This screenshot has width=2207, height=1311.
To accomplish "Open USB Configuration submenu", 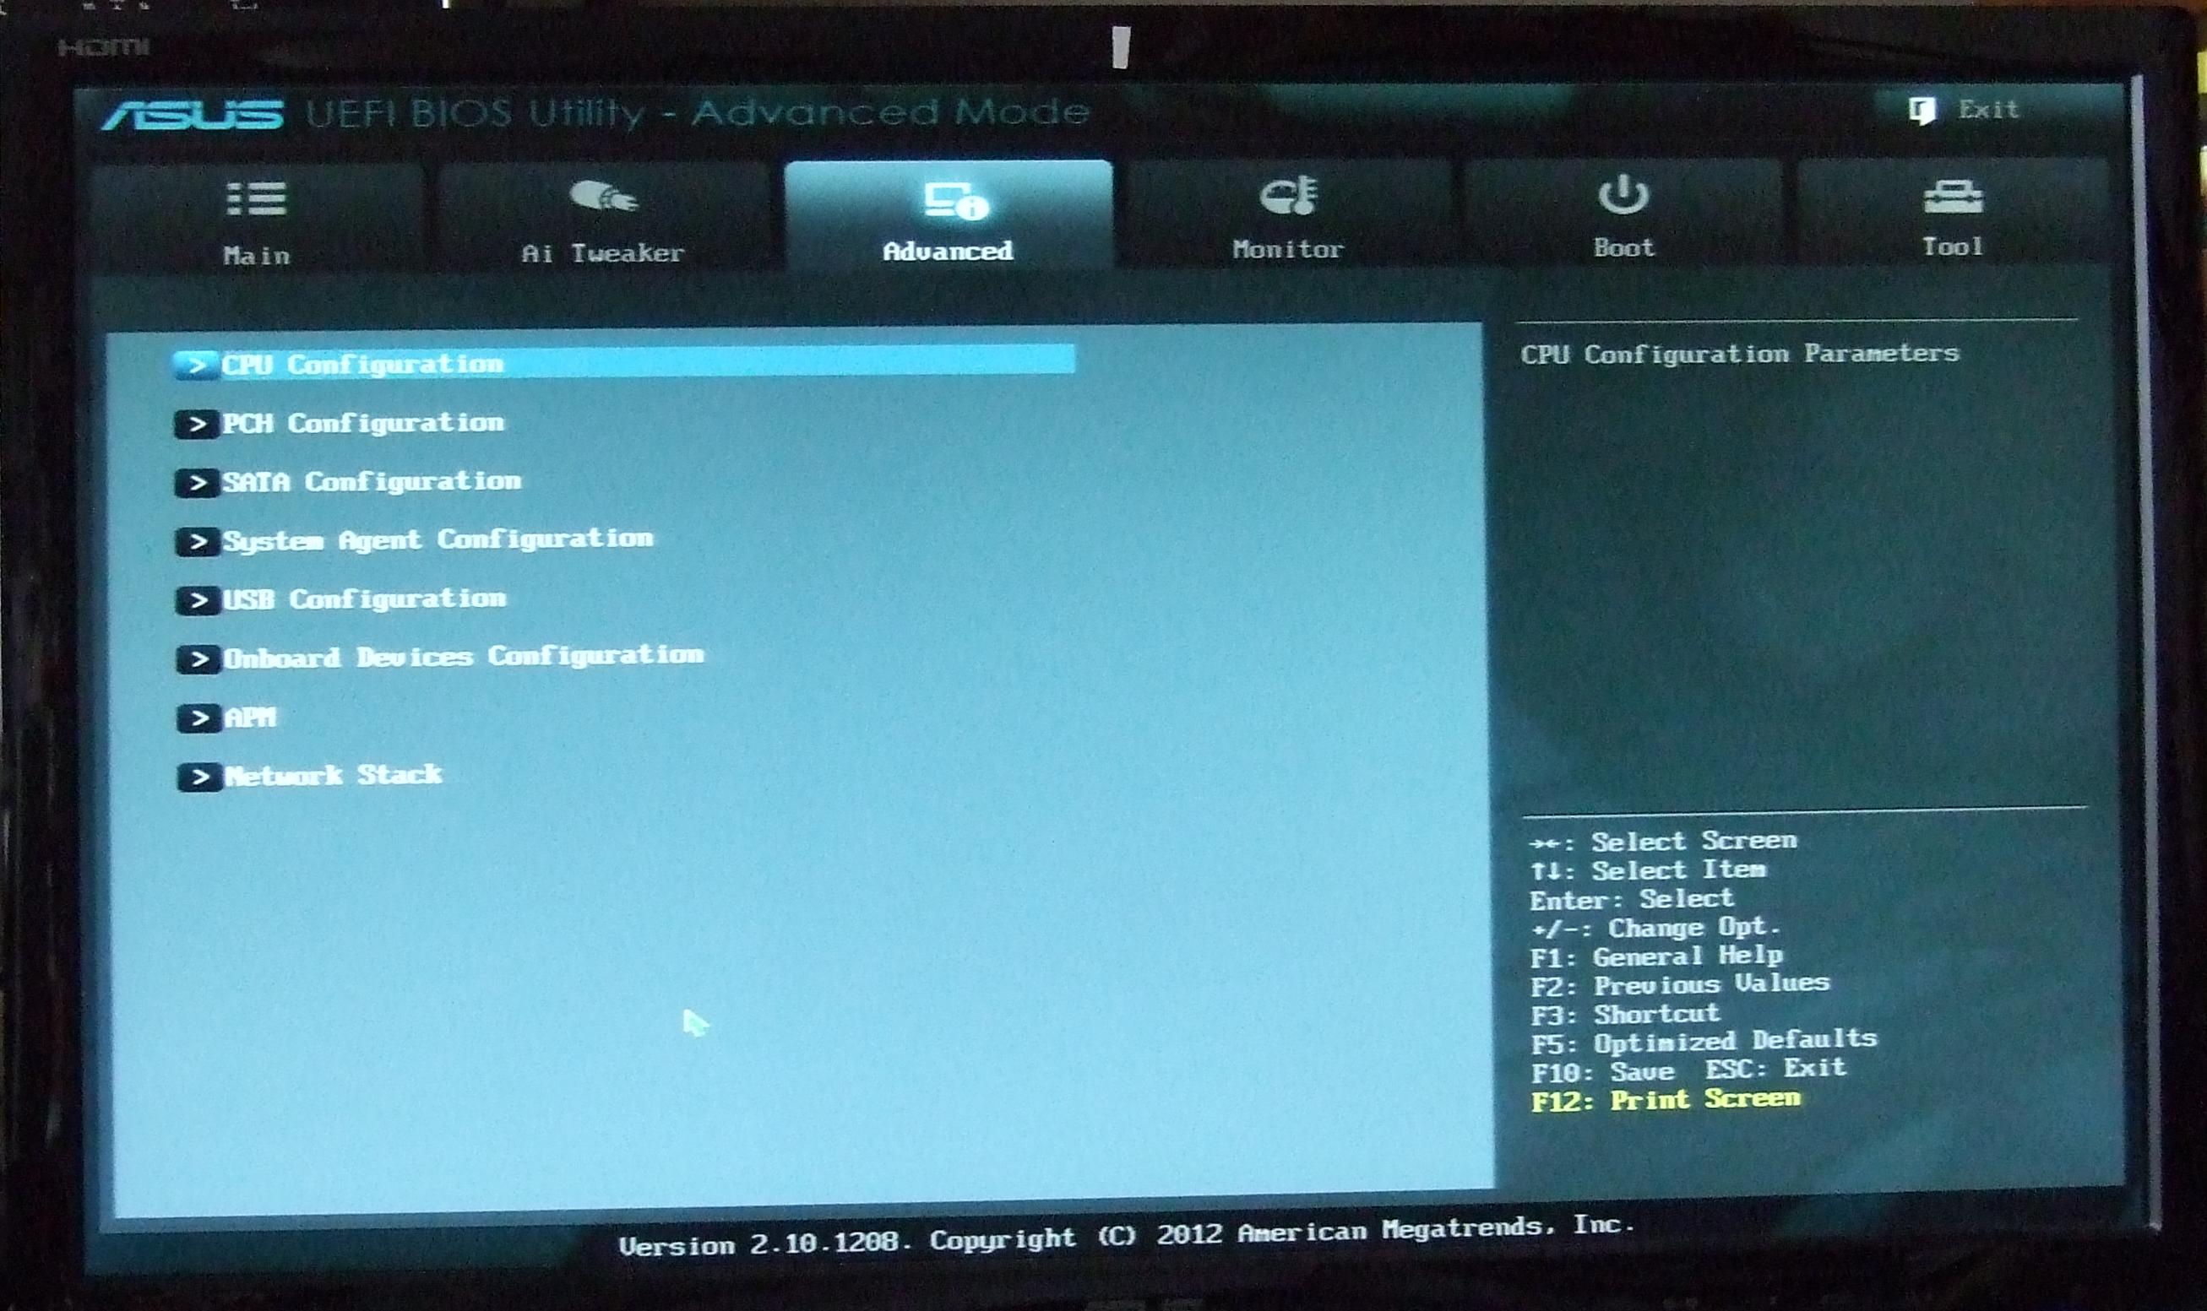I will coord(365,599).
